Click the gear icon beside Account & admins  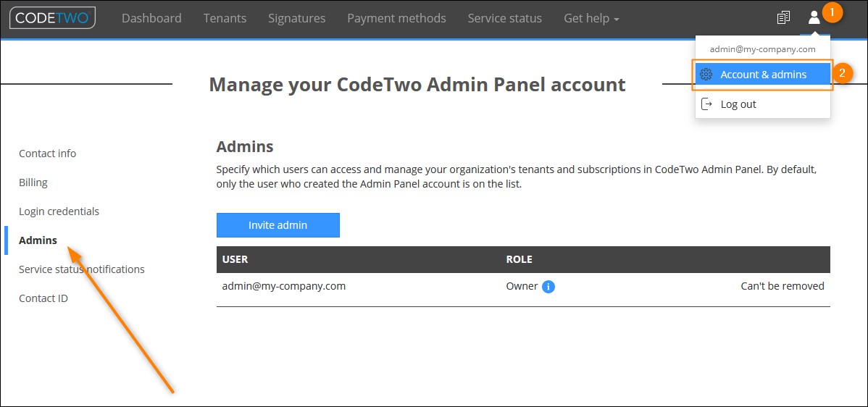click(x=706, y=74)
